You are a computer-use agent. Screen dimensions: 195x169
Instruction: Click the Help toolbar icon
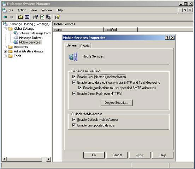coord(57,17)
